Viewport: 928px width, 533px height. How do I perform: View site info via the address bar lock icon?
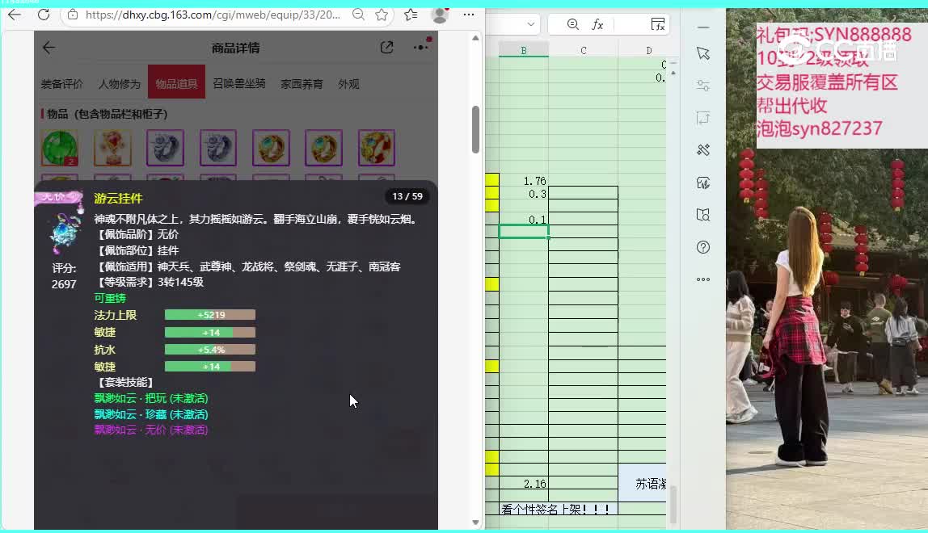73,15
